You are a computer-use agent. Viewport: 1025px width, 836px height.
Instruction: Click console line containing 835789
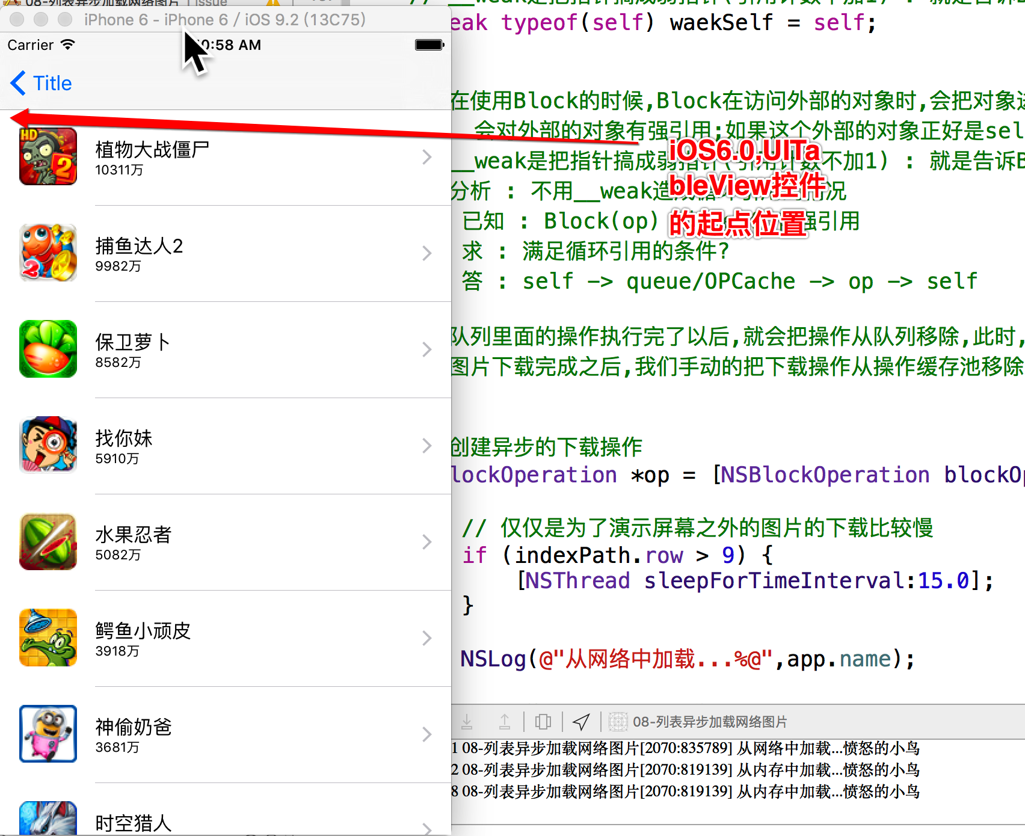click(x=686, y=748)
